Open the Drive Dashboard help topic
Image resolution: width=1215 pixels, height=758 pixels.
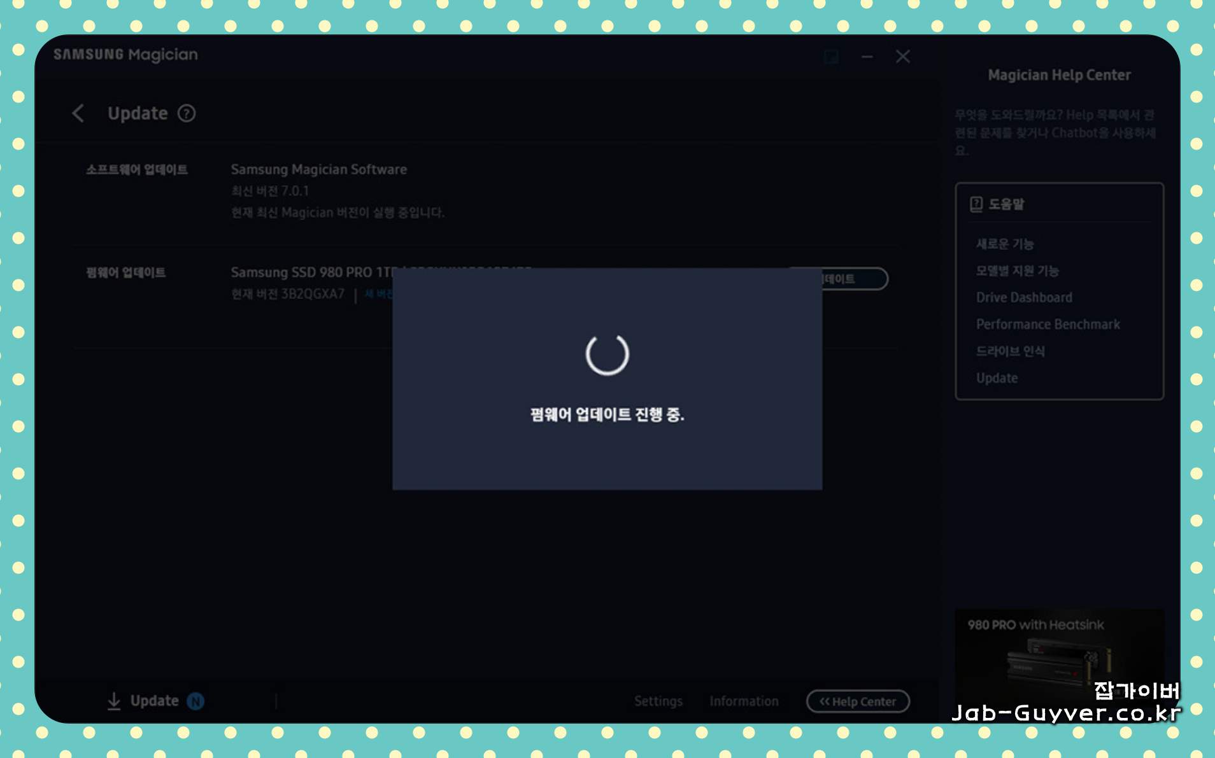point(1024,297)
